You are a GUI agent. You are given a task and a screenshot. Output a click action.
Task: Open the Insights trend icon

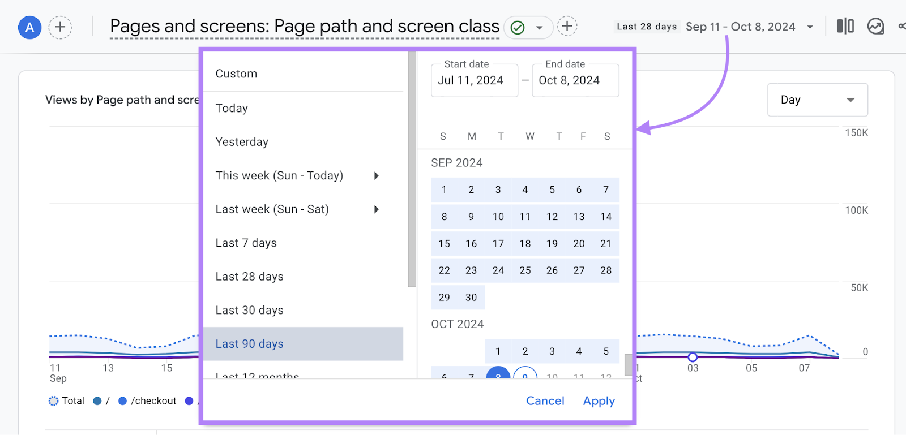876,26
